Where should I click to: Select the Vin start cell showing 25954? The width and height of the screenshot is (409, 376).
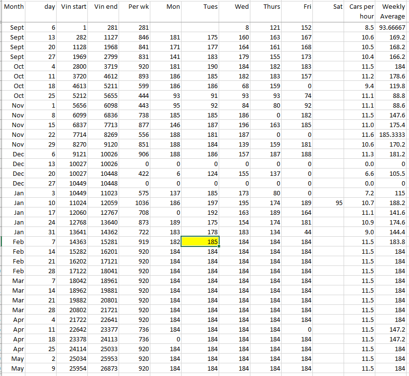coord(73,368)
